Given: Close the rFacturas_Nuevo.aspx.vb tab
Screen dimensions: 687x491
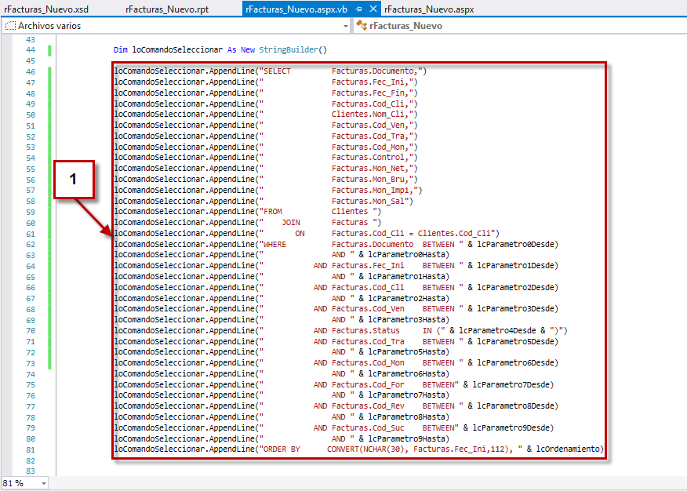Looking at the screenshot, I should pos(373,9).
